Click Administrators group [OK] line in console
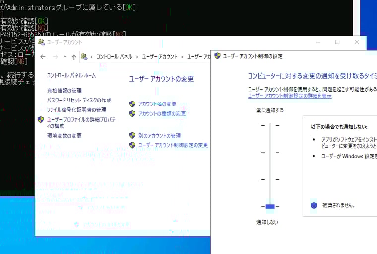 point(68,8)
